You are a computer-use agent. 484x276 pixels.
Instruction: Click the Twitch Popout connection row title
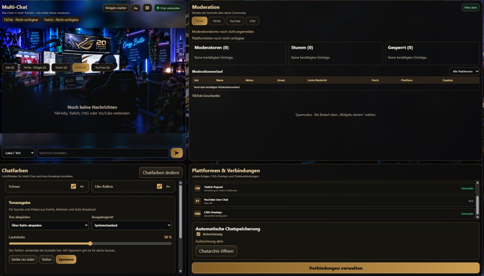tap(213, 187)
